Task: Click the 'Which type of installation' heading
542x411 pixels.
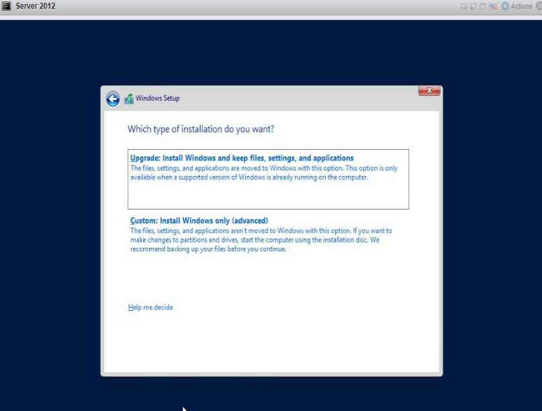Action: click(x=201, y=130)
